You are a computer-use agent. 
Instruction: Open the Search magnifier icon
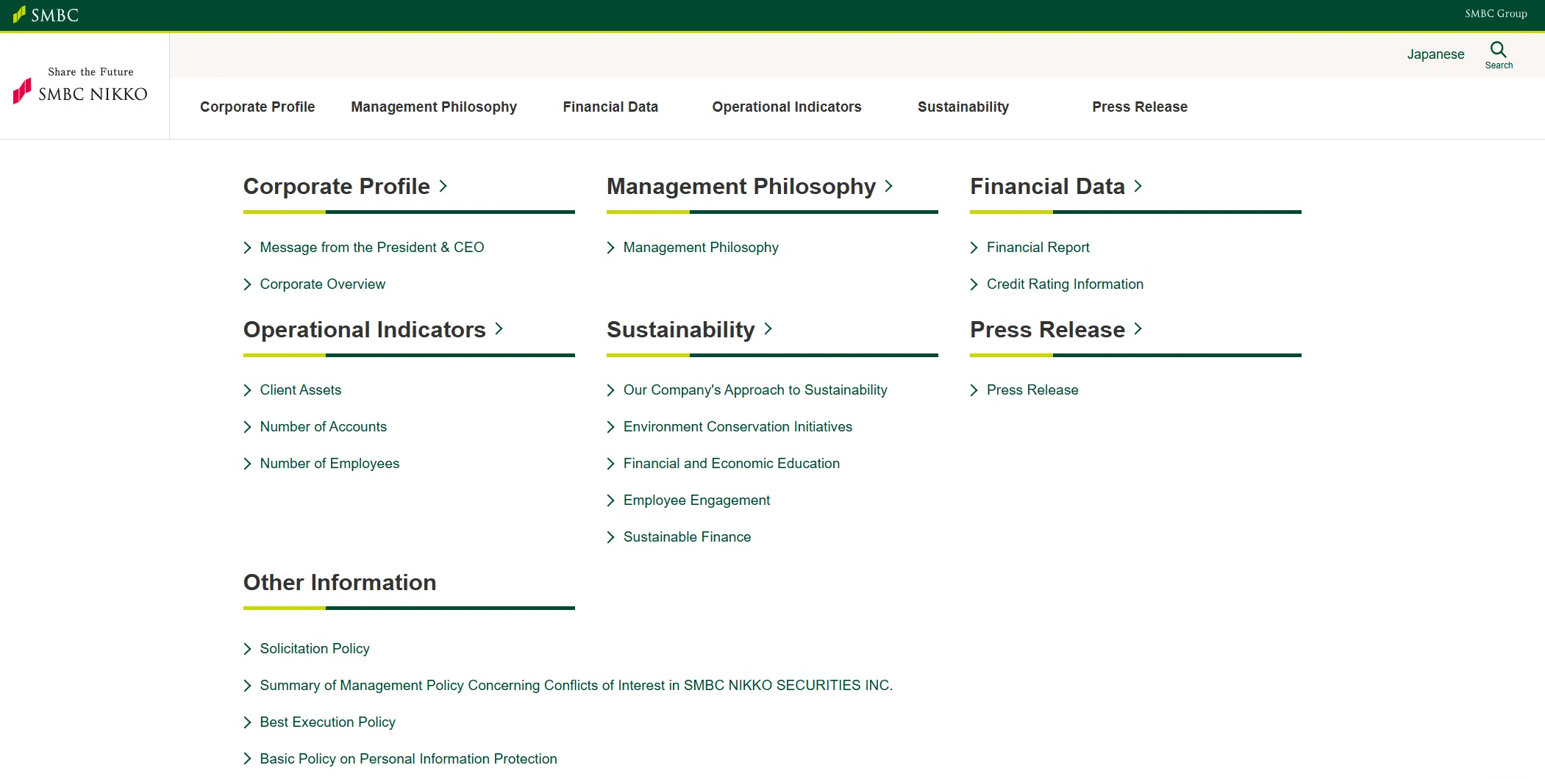point(1498,50)
